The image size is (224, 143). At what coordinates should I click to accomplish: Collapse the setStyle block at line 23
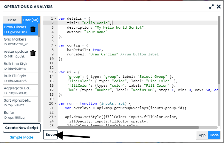(55, 117)
